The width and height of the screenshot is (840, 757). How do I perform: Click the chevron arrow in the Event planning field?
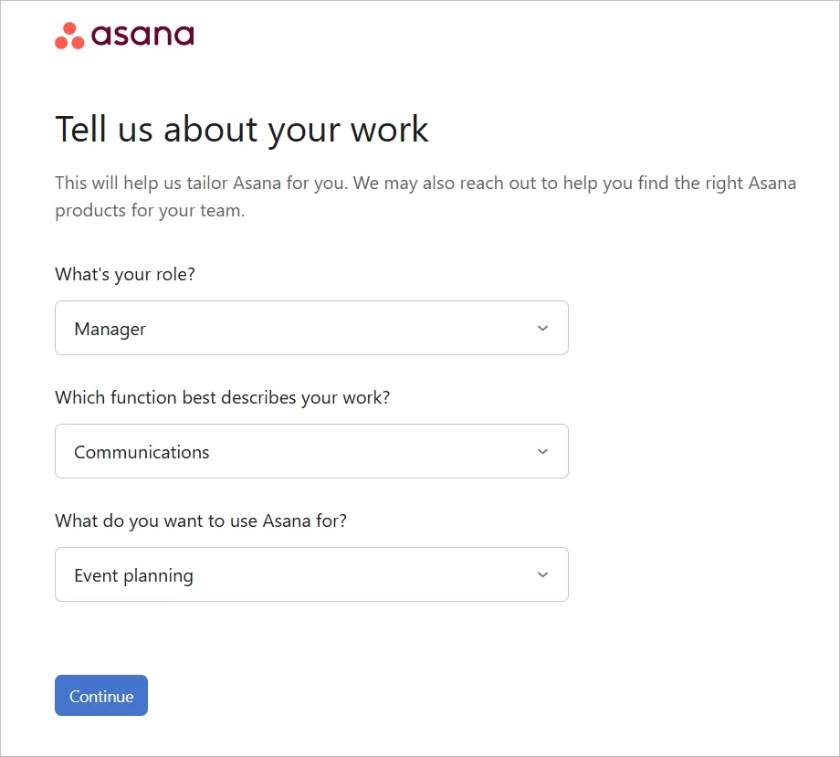point(542,575)
